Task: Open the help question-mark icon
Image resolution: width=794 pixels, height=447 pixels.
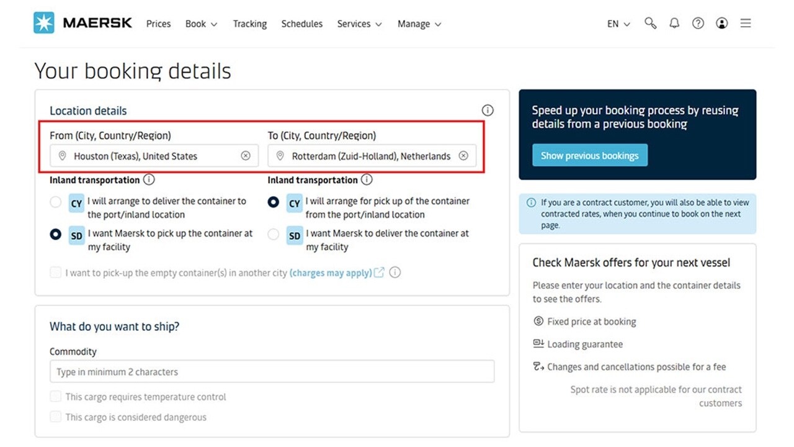Action: click(x=697, y=23)
